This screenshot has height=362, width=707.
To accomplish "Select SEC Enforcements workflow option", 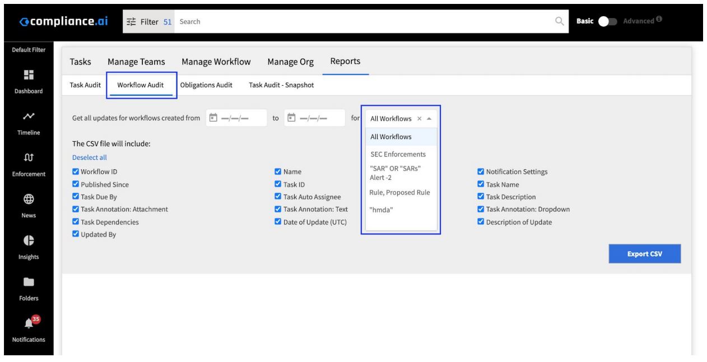I will 401,154.
